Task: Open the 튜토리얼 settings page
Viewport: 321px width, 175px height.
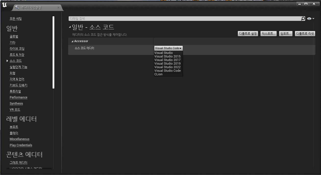Action: [15, 91]
